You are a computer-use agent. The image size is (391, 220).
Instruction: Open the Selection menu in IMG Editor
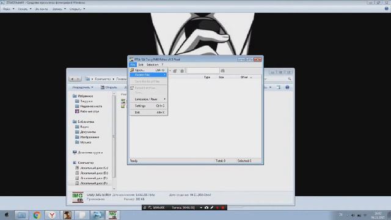(152, 65)
